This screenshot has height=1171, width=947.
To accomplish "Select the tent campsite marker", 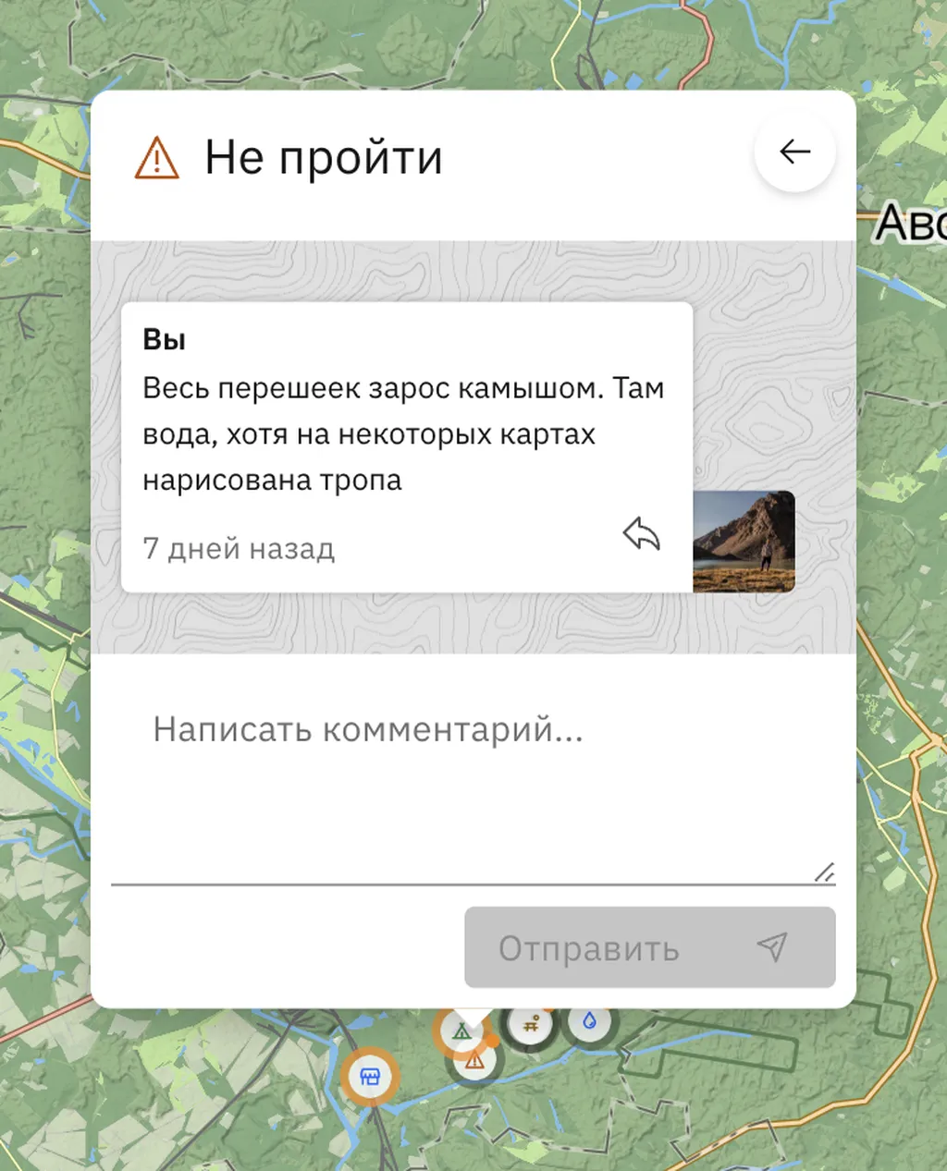I will point(461,1030).
